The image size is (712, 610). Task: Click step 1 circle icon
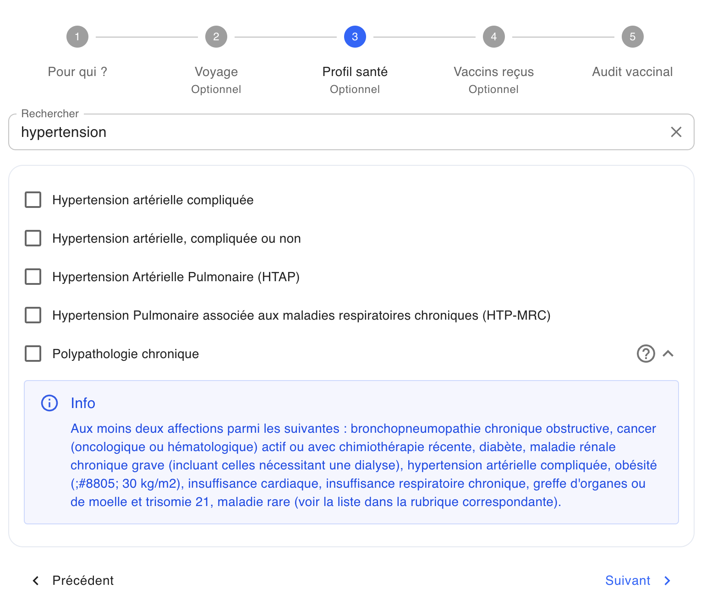click(77, 37)
